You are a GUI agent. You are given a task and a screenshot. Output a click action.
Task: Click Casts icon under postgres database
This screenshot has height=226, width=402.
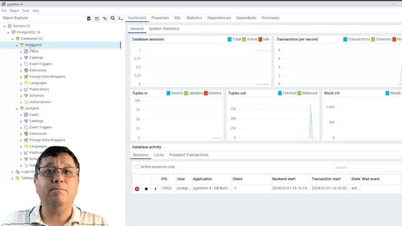(x=26, y=114)
